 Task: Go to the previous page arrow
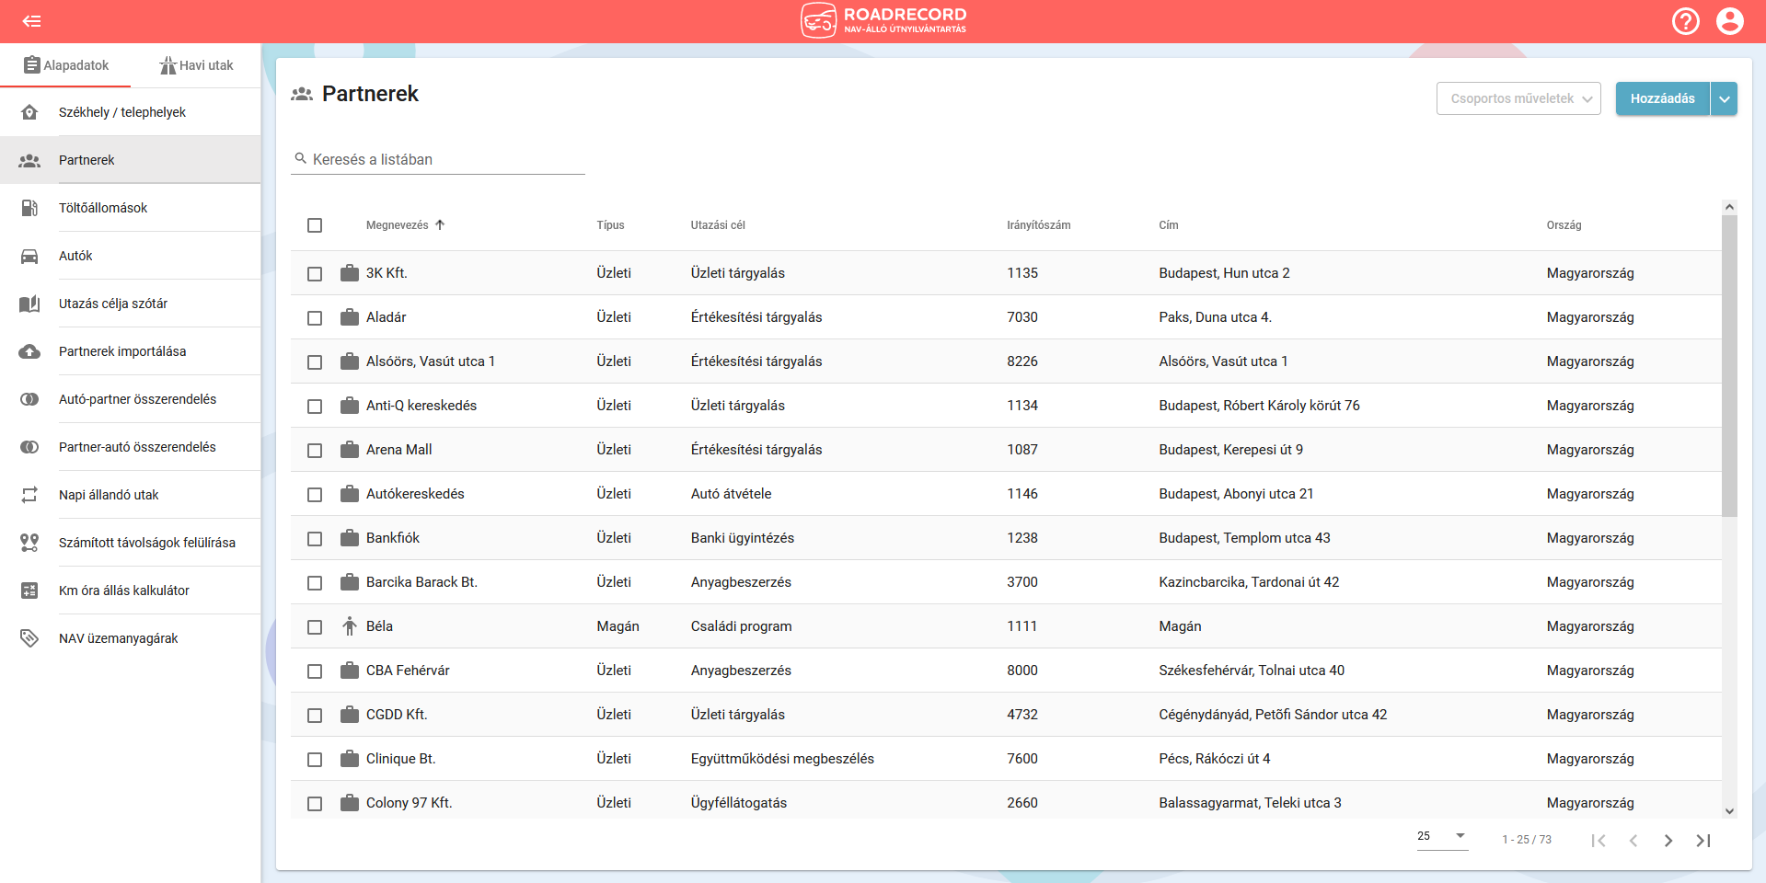(1633, 840)
